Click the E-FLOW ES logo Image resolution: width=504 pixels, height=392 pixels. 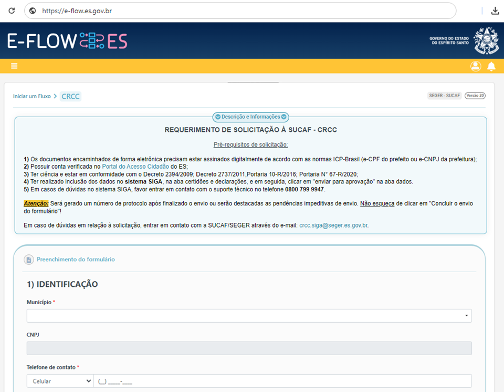[x=67, y=41]
